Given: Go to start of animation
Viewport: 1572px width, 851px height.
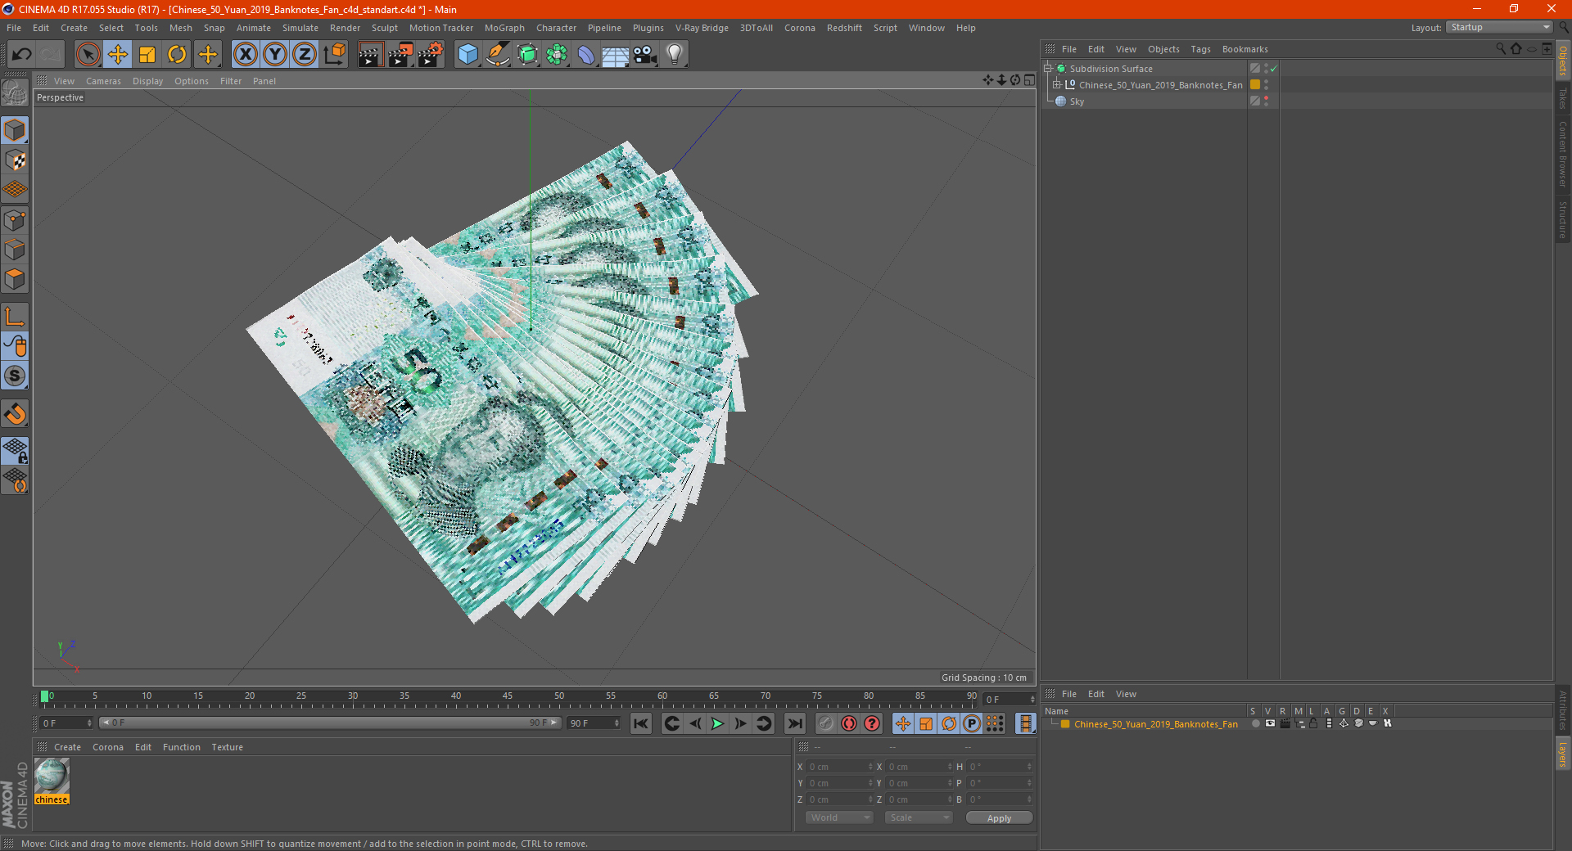Looking at the screenshot, I should click(x=641, y=723).
